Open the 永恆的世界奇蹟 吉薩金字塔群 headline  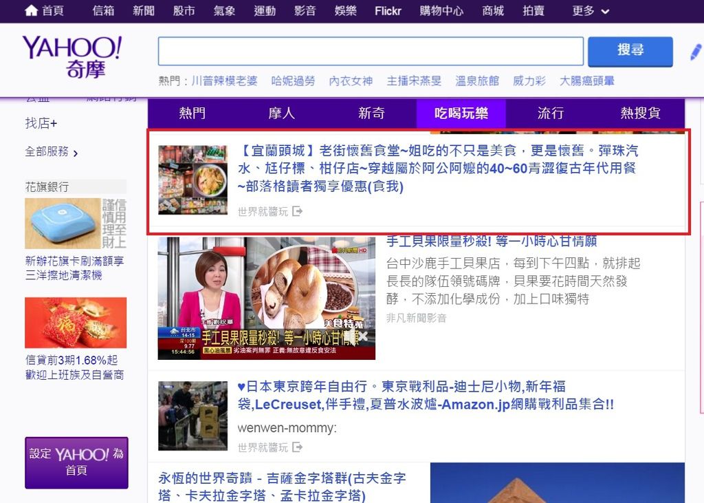click(282, 486)
